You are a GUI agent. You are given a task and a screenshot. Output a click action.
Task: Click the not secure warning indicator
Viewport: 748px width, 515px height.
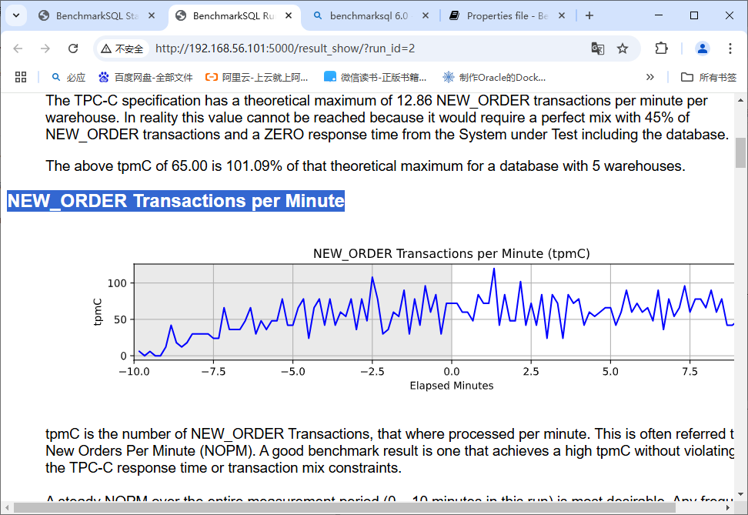click(x=122, y=48)
